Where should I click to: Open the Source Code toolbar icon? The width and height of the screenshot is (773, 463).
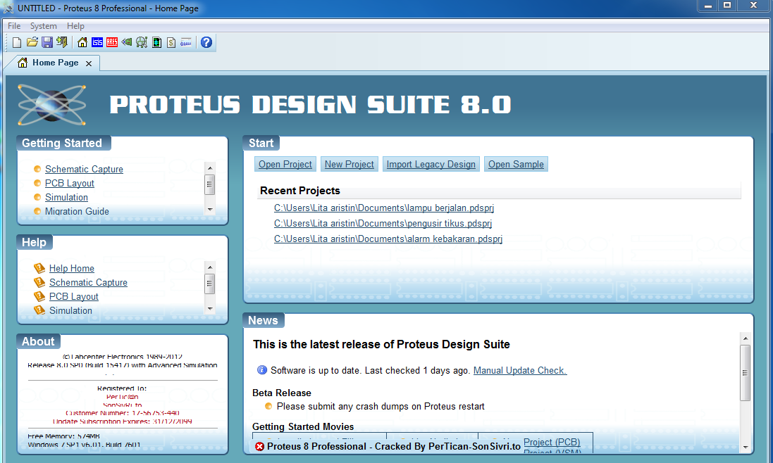click(x=186, y=42)
